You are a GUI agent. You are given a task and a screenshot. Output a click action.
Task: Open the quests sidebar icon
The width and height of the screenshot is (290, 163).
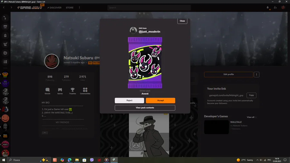pos(5,44)
